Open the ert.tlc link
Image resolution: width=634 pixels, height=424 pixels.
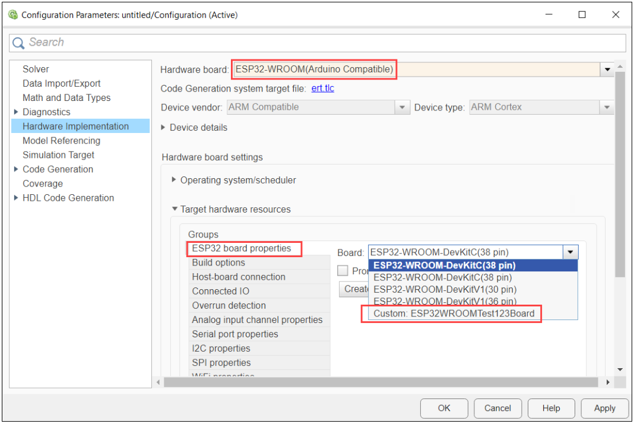point(322,88)
